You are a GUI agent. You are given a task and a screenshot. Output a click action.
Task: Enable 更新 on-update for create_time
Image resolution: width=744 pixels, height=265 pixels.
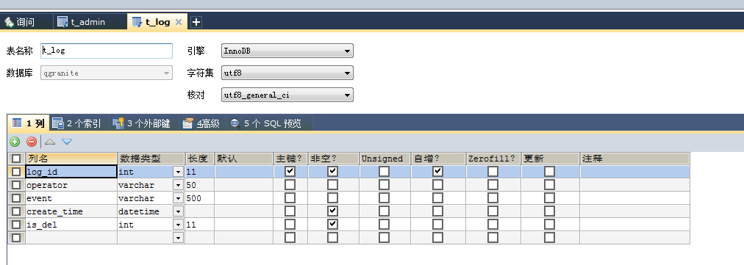click(x=549, y=211)
